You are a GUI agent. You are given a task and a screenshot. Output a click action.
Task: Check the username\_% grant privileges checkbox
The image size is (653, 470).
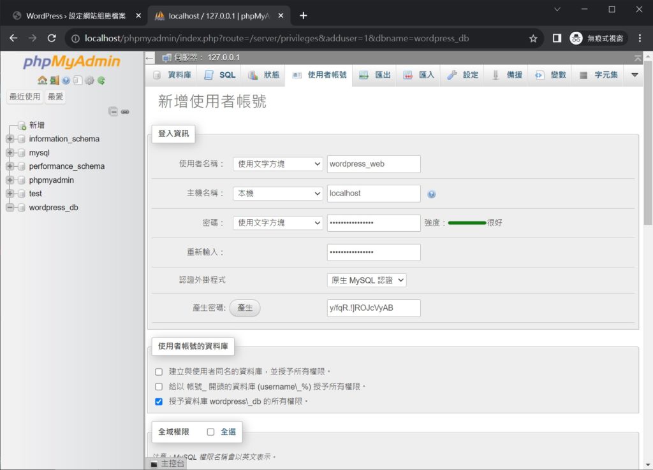click(159, 387)
